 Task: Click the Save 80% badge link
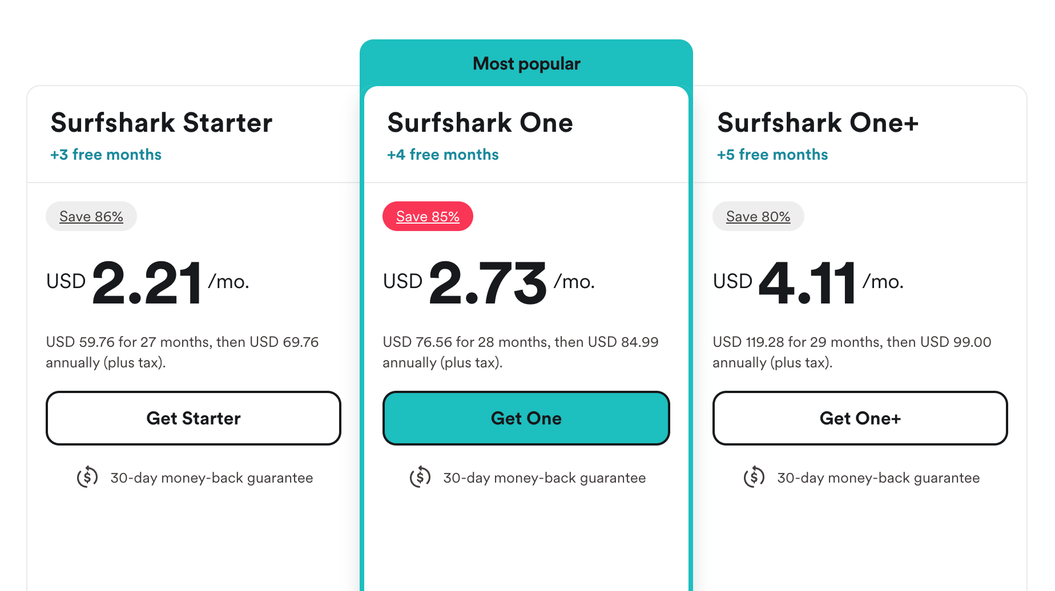[x=758, y=216]
